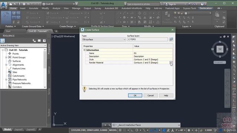Viewport: 237px width, 133px height.
Task: Select Sites in the Prospector tree
Action: pos(15,72)
